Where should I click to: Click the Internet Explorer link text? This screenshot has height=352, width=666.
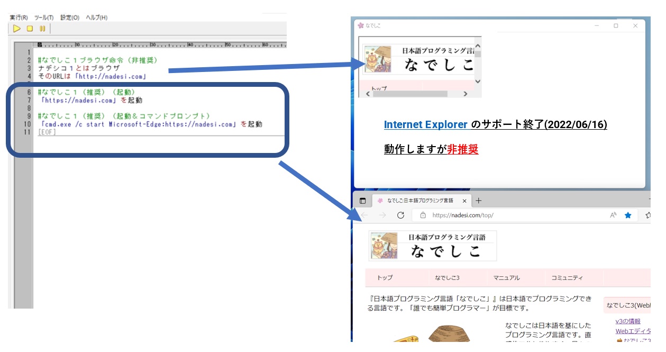tap(426, 124)
